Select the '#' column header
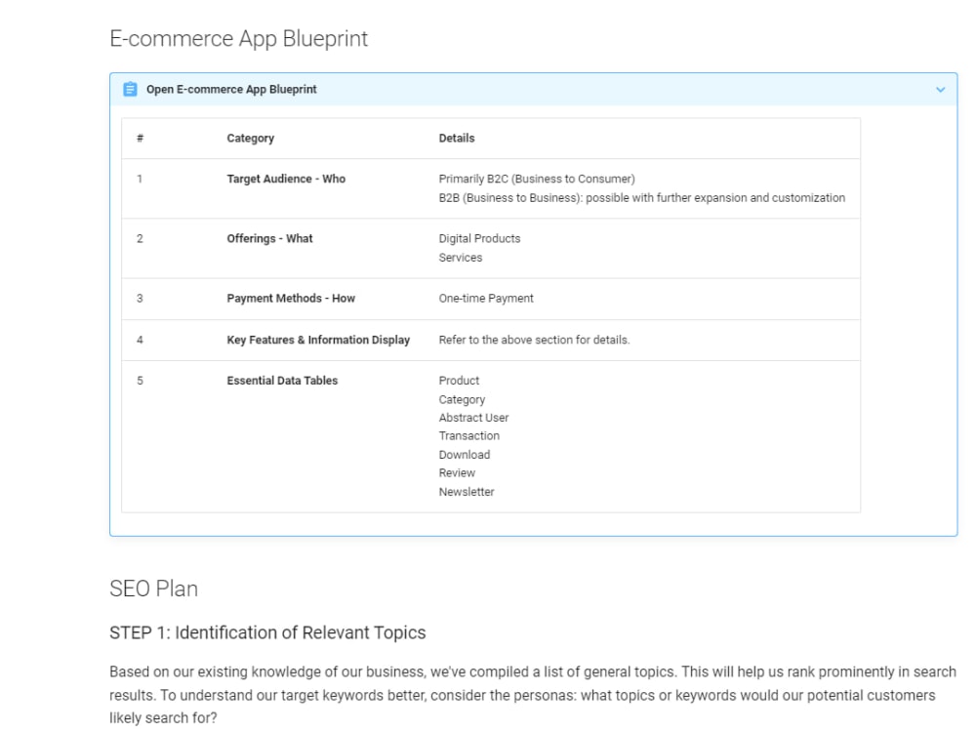The width and height of the screenshot is (976, 732). [140, 139]
